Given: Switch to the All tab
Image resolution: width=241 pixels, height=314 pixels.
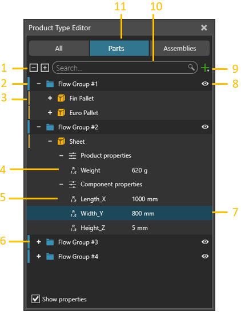Looking at the screenshot, I should point(59,48).
